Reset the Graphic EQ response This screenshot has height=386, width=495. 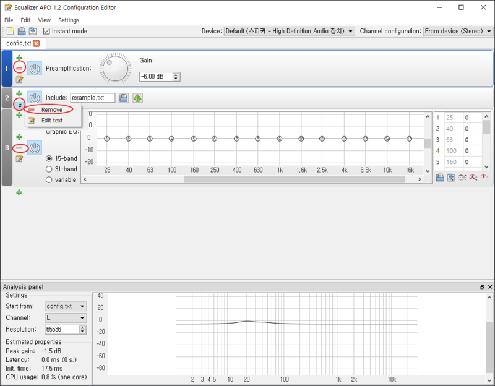[484, 178]
